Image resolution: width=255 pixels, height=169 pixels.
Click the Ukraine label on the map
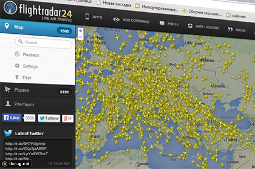click(x=219, y=86)
